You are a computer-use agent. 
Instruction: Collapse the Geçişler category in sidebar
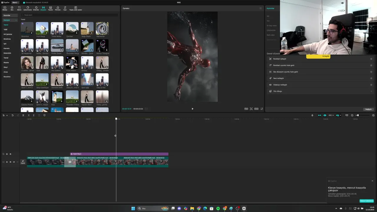tap(16, 20)
